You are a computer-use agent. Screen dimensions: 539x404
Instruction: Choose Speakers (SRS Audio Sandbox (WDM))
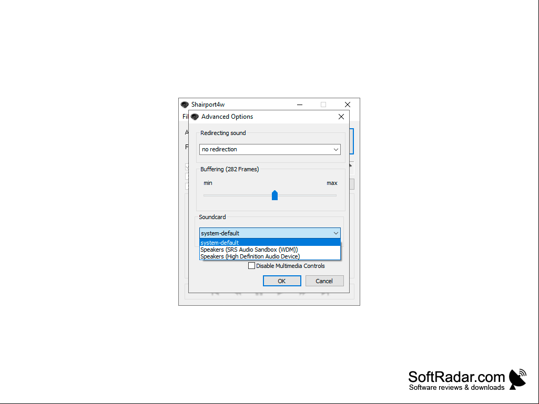tap(270, 250)
